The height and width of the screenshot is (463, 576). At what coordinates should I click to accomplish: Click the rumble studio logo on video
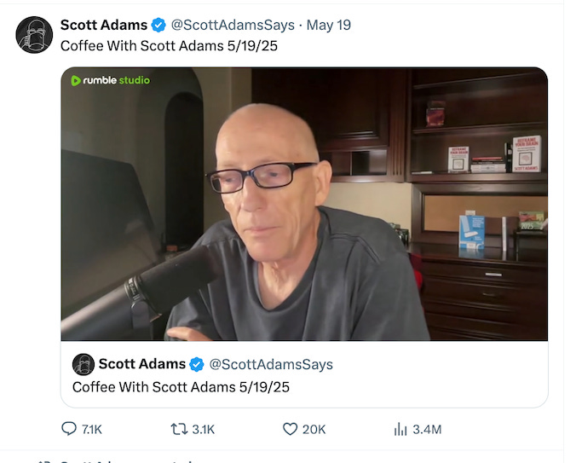click(x=111, y=80)
